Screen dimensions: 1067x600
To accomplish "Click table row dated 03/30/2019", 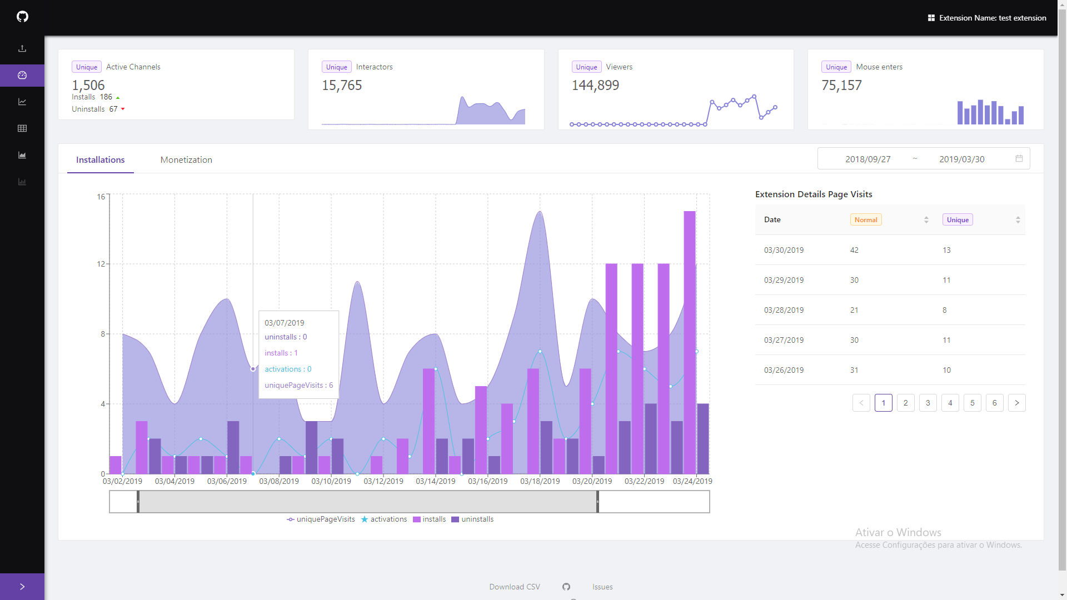I will coord(890,250).
